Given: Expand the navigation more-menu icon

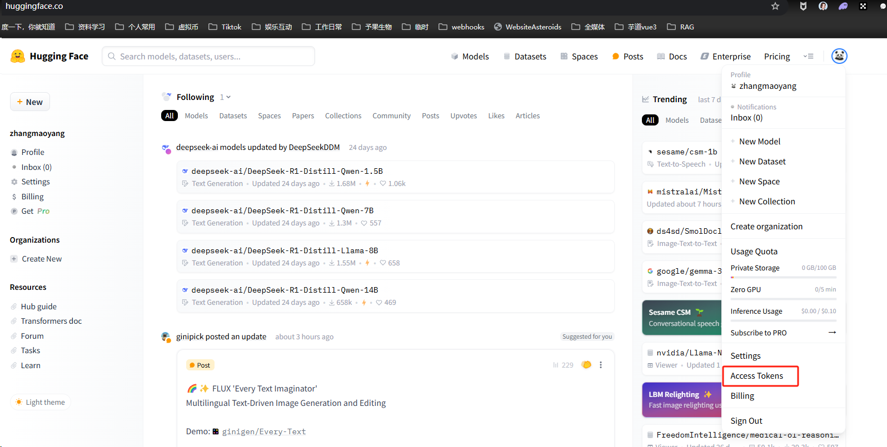Looking at the screenshot, I should pyautogui.click(x=808, y=56).
